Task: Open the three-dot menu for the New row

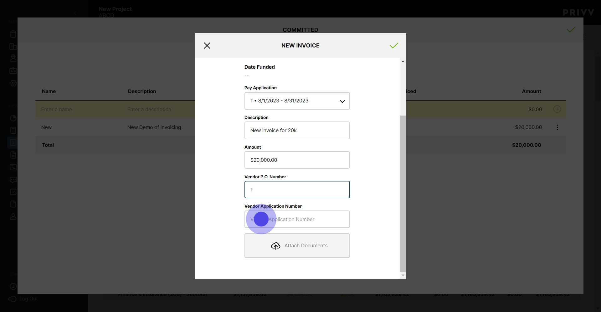Action: 557,127
